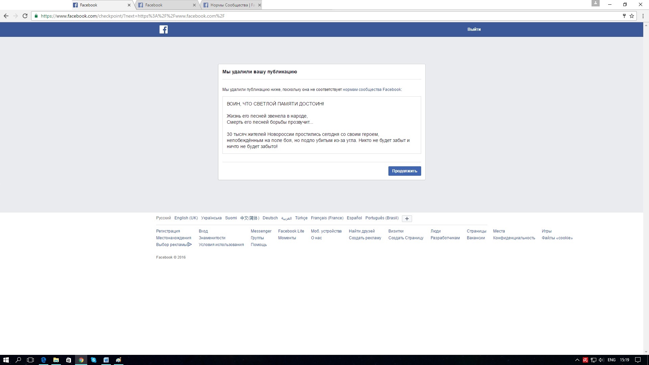Click Вакансии footer link
The height and width of the screenshot is (365, 649).
pyautogui.click(x=476, y=238)
